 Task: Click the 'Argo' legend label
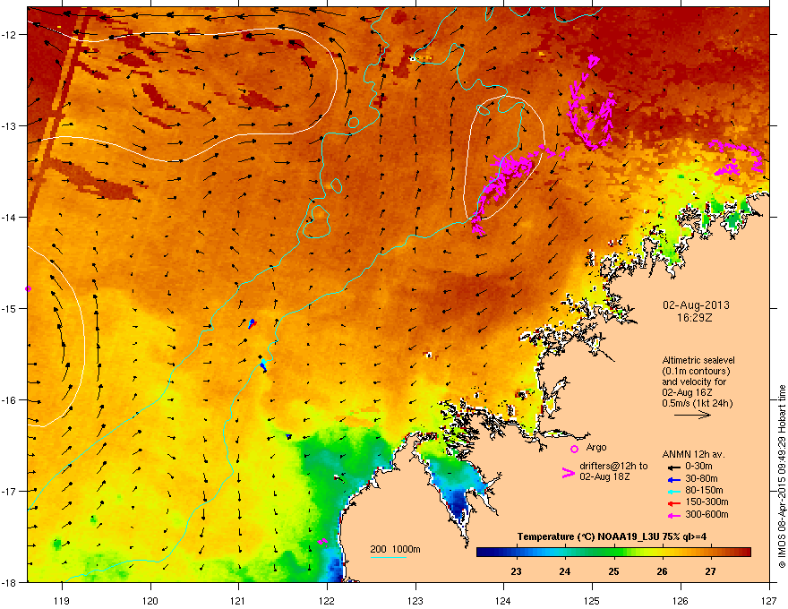tap(596, 447)
